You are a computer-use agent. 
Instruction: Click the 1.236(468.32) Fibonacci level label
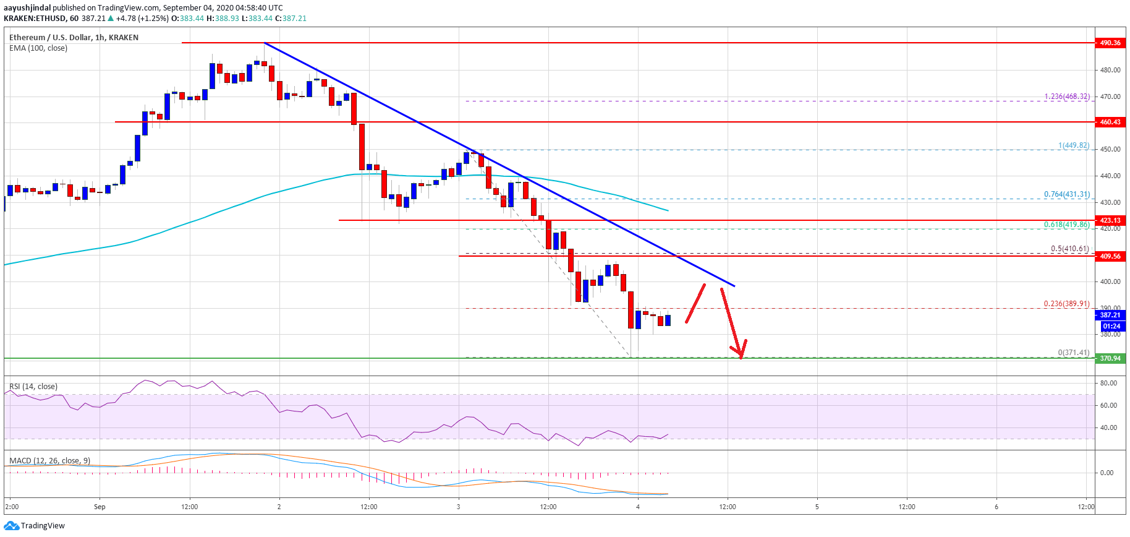point(1067,97)
